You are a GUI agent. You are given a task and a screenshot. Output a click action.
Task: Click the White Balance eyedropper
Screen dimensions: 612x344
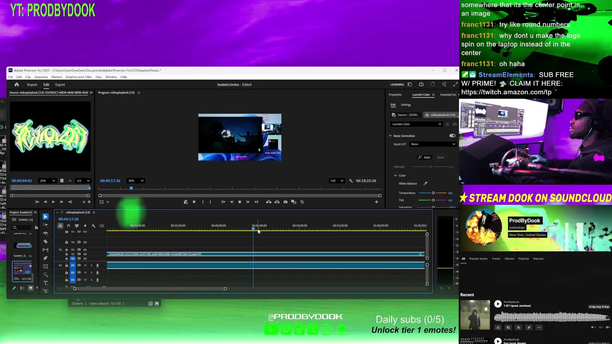pyautogui.click(x=425, y=183)
